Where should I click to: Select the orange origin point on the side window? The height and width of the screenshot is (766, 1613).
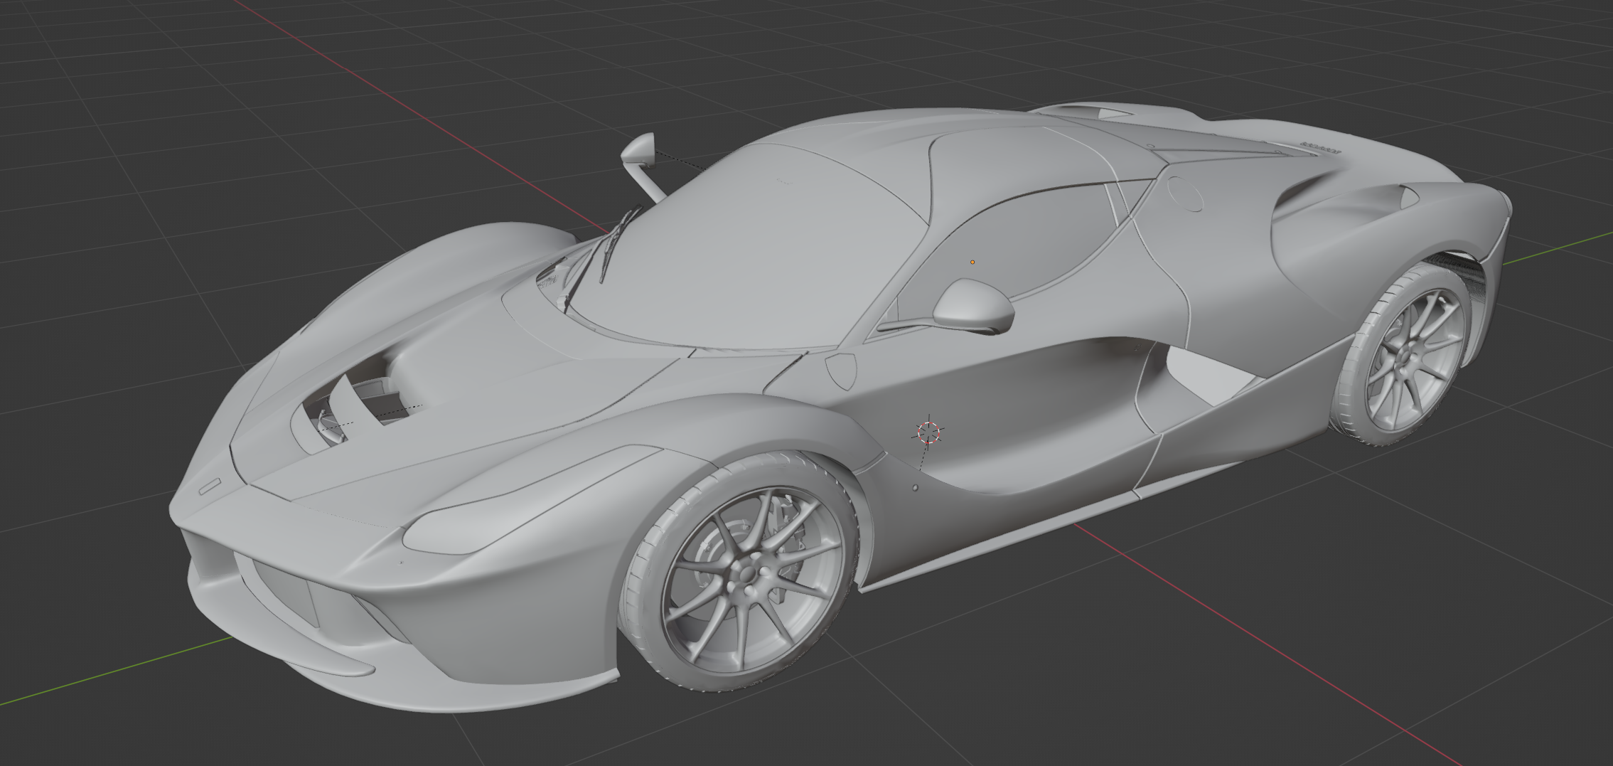click(972, 262)
